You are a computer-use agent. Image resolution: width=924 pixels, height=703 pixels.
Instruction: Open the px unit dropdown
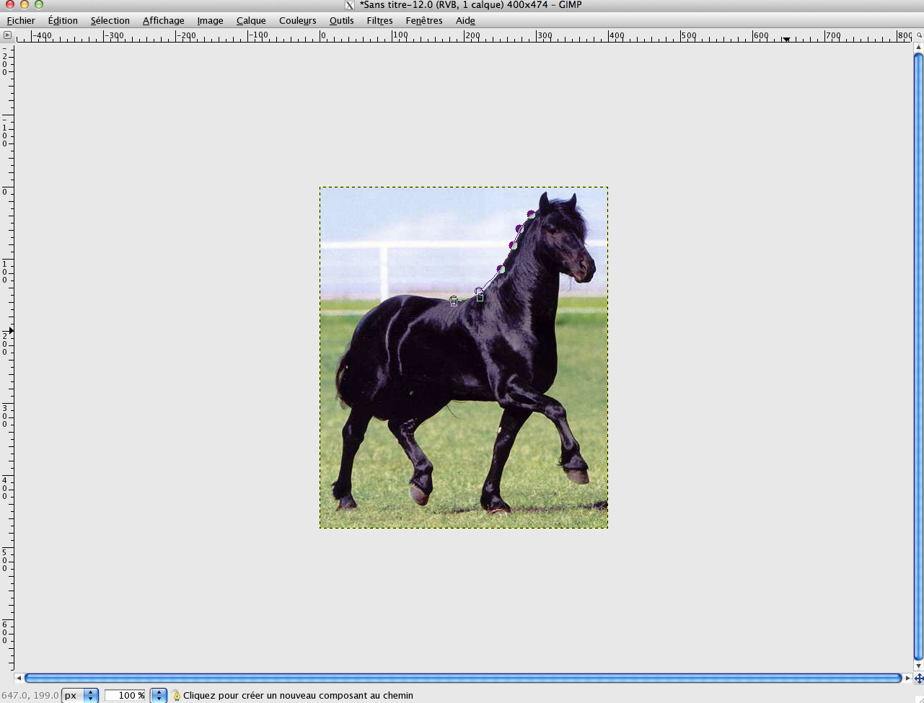click(80, 696)
